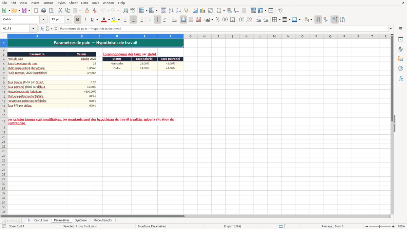Image resolution: width=407 pixels, height=229 pixels.
Task: Open the Data menu
Action: click(x=84, y=3)
